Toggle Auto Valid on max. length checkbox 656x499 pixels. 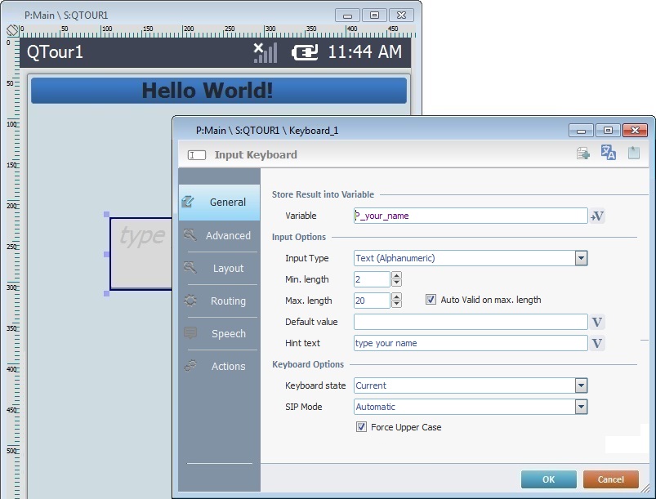point(431,300)
